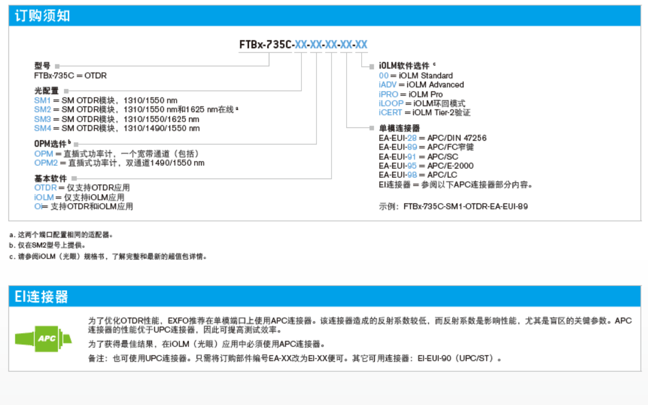Viewport: 648px width, 405px height.
Task: Click the line "EI连接器 = 参阅以下APC连接器部分内容。"
Action: click(455, 184)
